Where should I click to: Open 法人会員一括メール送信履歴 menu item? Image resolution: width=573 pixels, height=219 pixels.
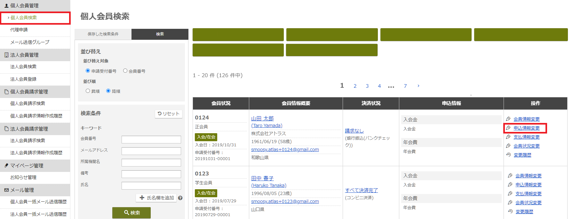tap(38, 214)
